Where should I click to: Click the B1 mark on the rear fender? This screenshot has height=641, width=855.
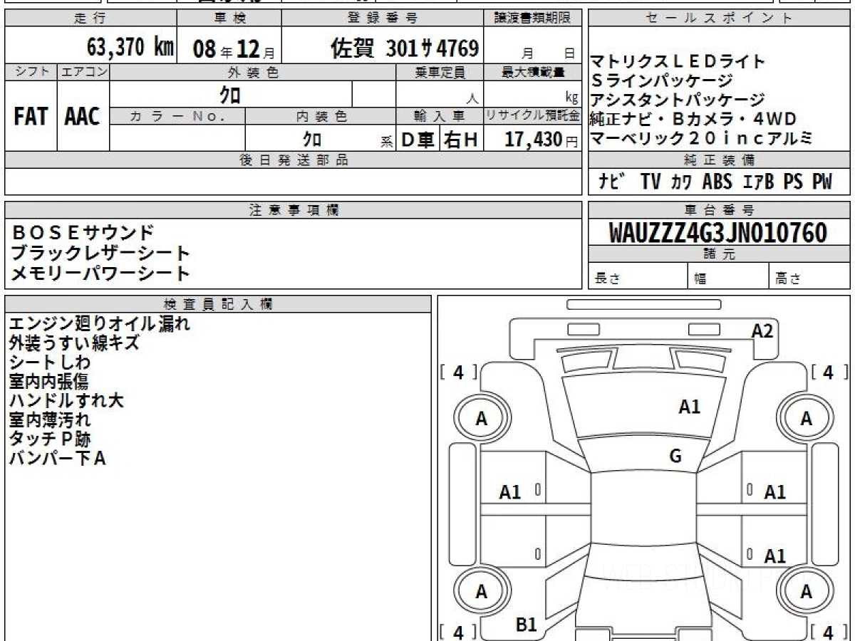point(526,625)
